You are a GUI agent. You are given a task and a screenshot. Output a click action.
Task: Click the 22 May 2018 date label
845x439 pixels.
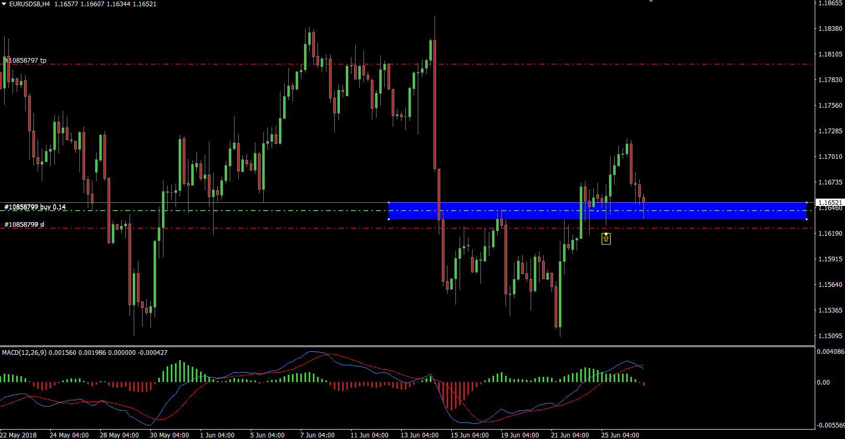(x=19, y=435)
